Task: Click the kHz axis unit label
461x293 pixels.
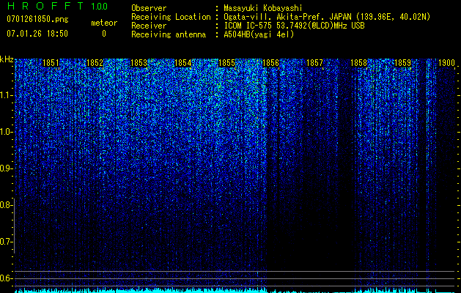Action: click(x=7, y=59)
